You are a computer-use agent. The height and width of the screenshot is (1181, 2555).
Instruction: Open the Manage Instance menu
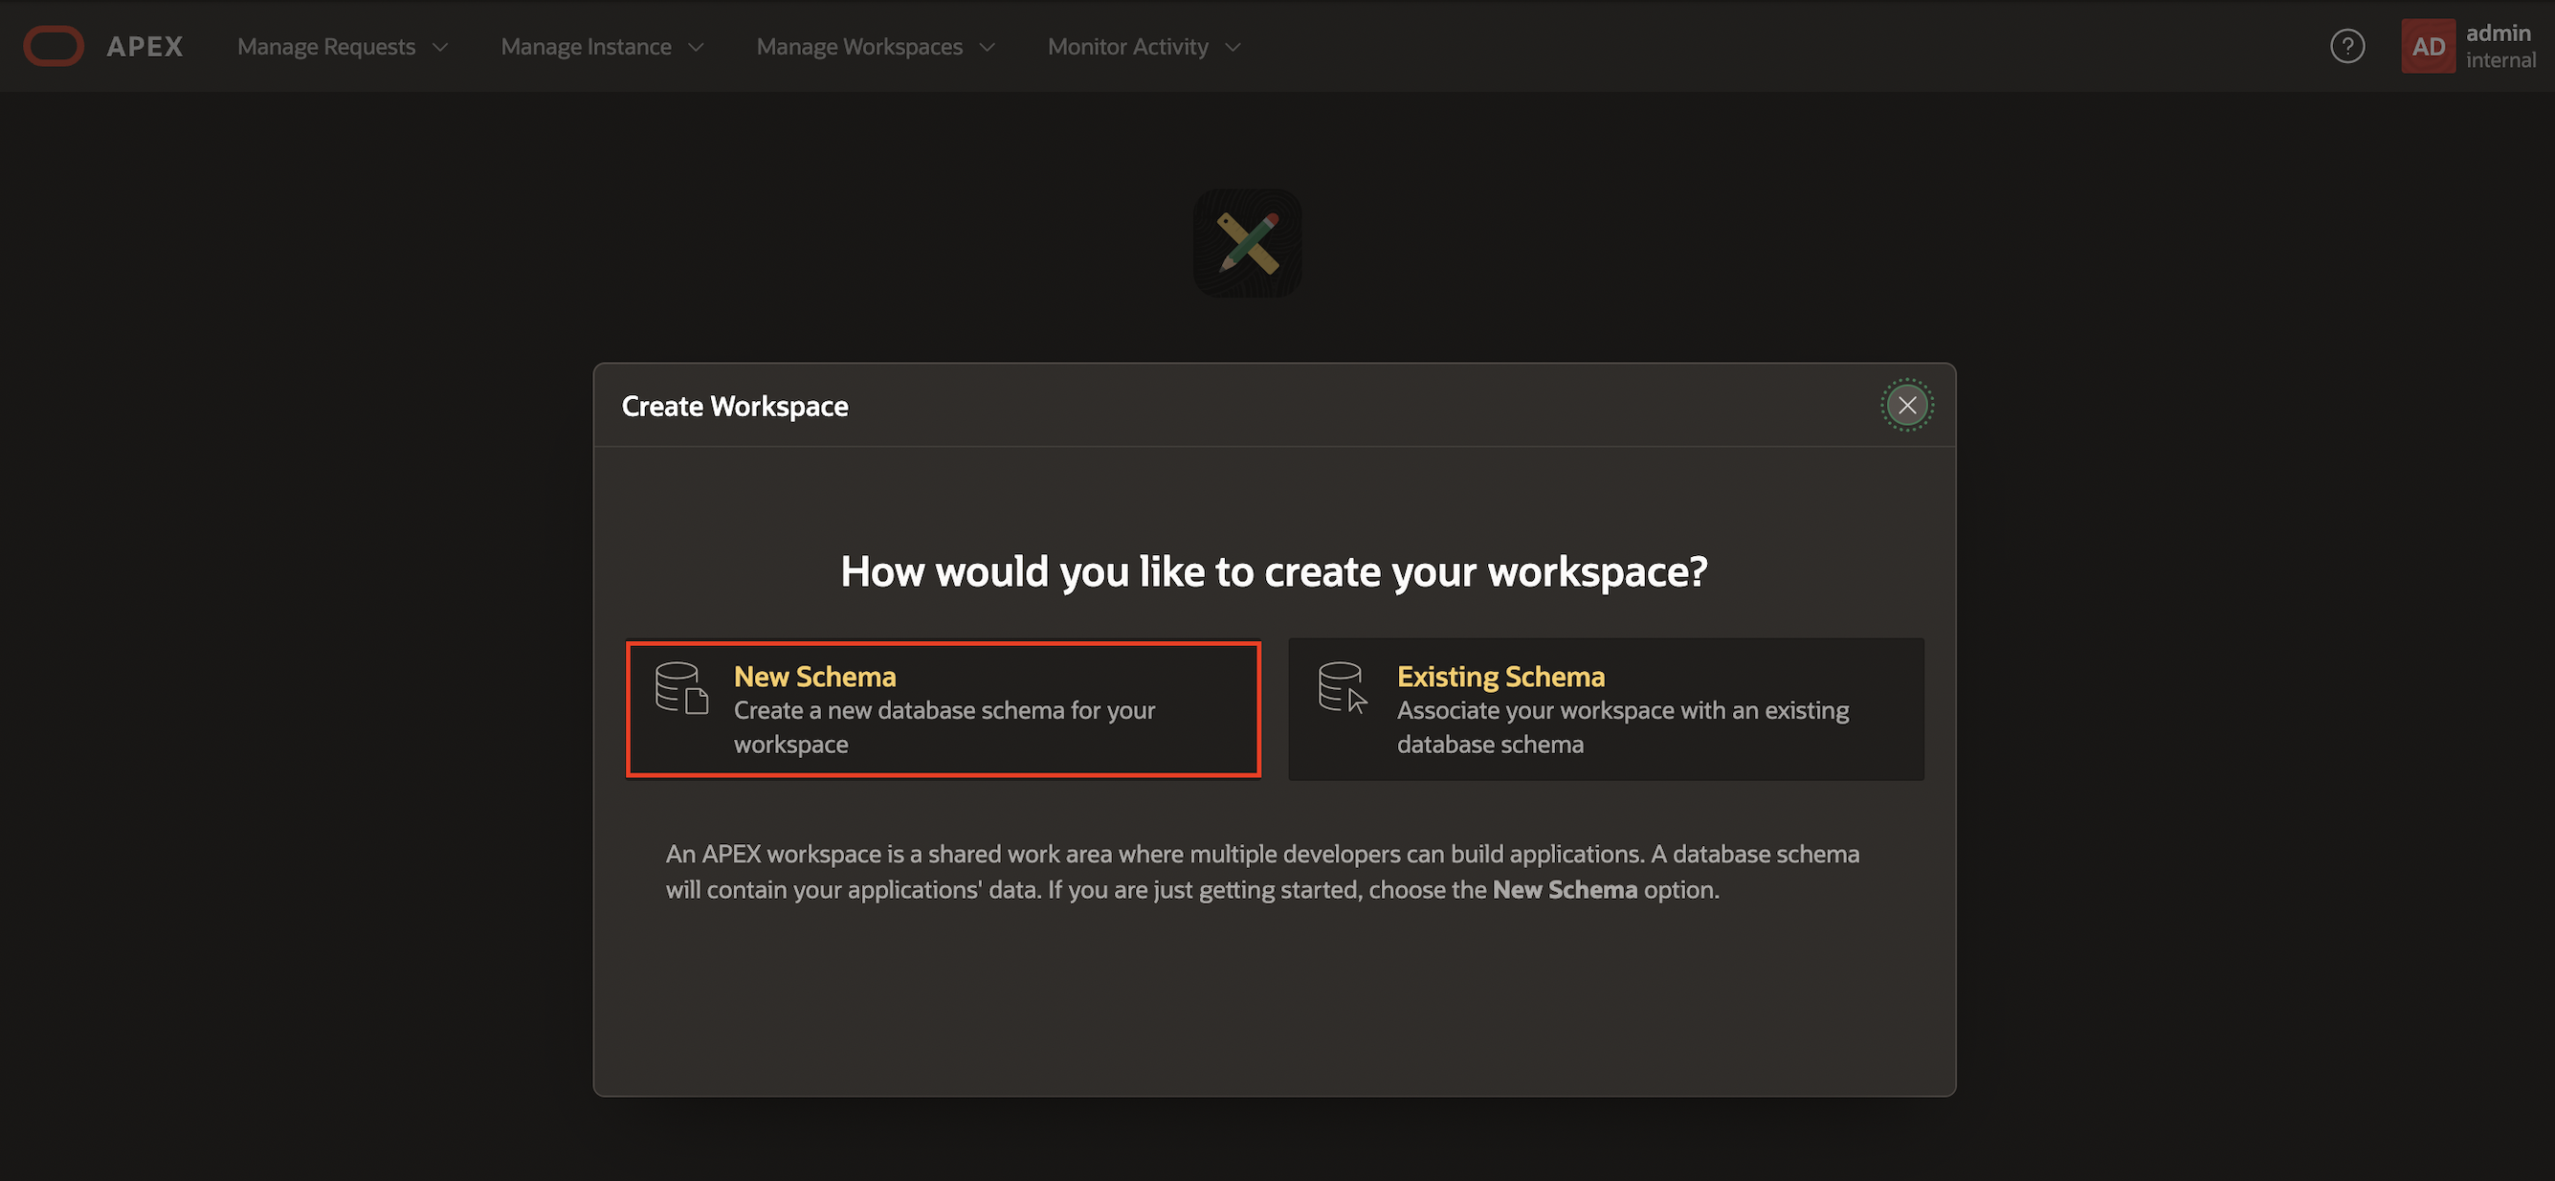[x=602, y=47]
